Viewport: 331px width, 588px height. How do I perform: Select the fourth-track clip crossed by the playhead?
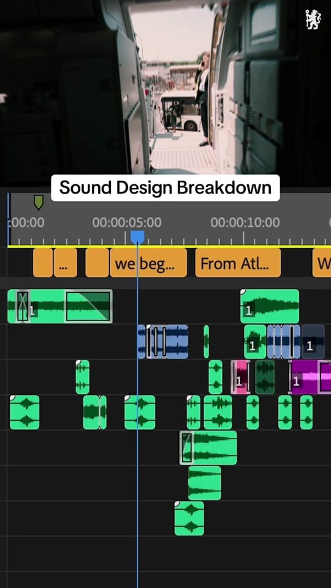(140, 412)
